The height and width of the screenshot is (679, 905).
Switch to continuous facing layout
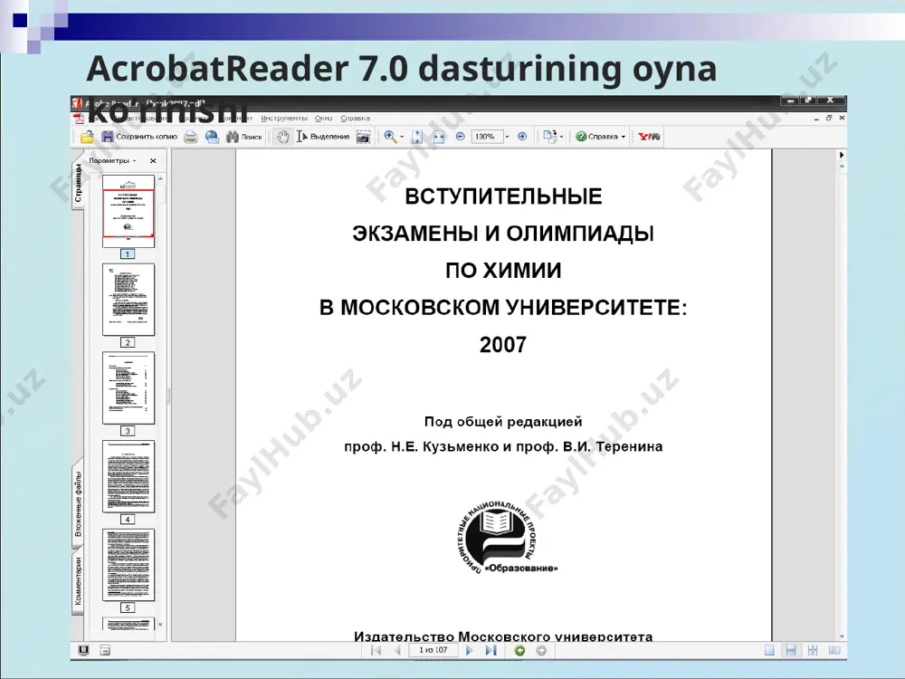[x=813, y=651]
